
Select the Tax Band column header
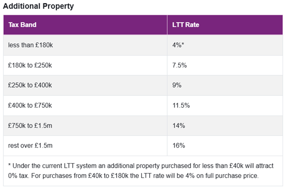pyautogui.click(x=22, y=25)
